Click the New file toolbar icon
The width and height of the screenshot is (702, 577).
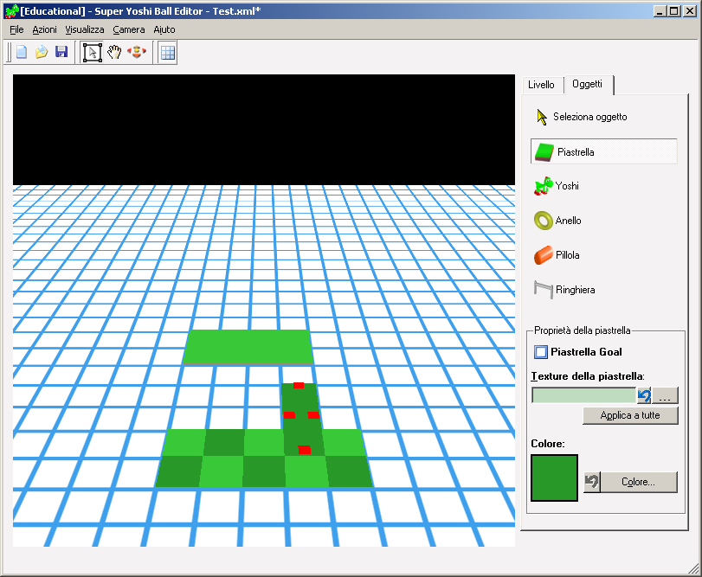pos(21,52)
